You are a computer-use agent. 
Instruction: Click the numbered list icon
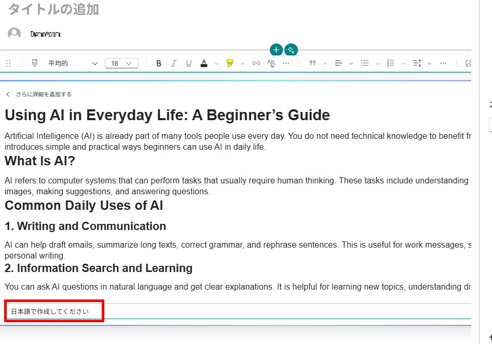click(x=391, y=63)
